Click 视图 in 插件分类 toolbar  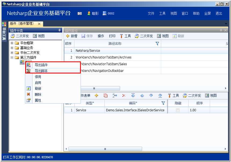click(39, 36)
